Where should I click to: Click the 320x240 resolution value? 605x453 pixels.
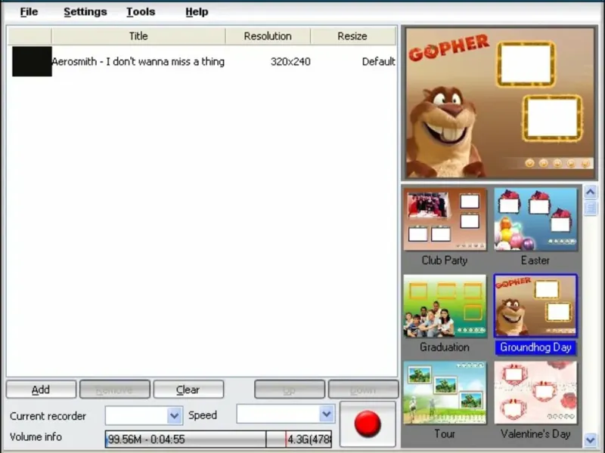(x=290, y=62)
